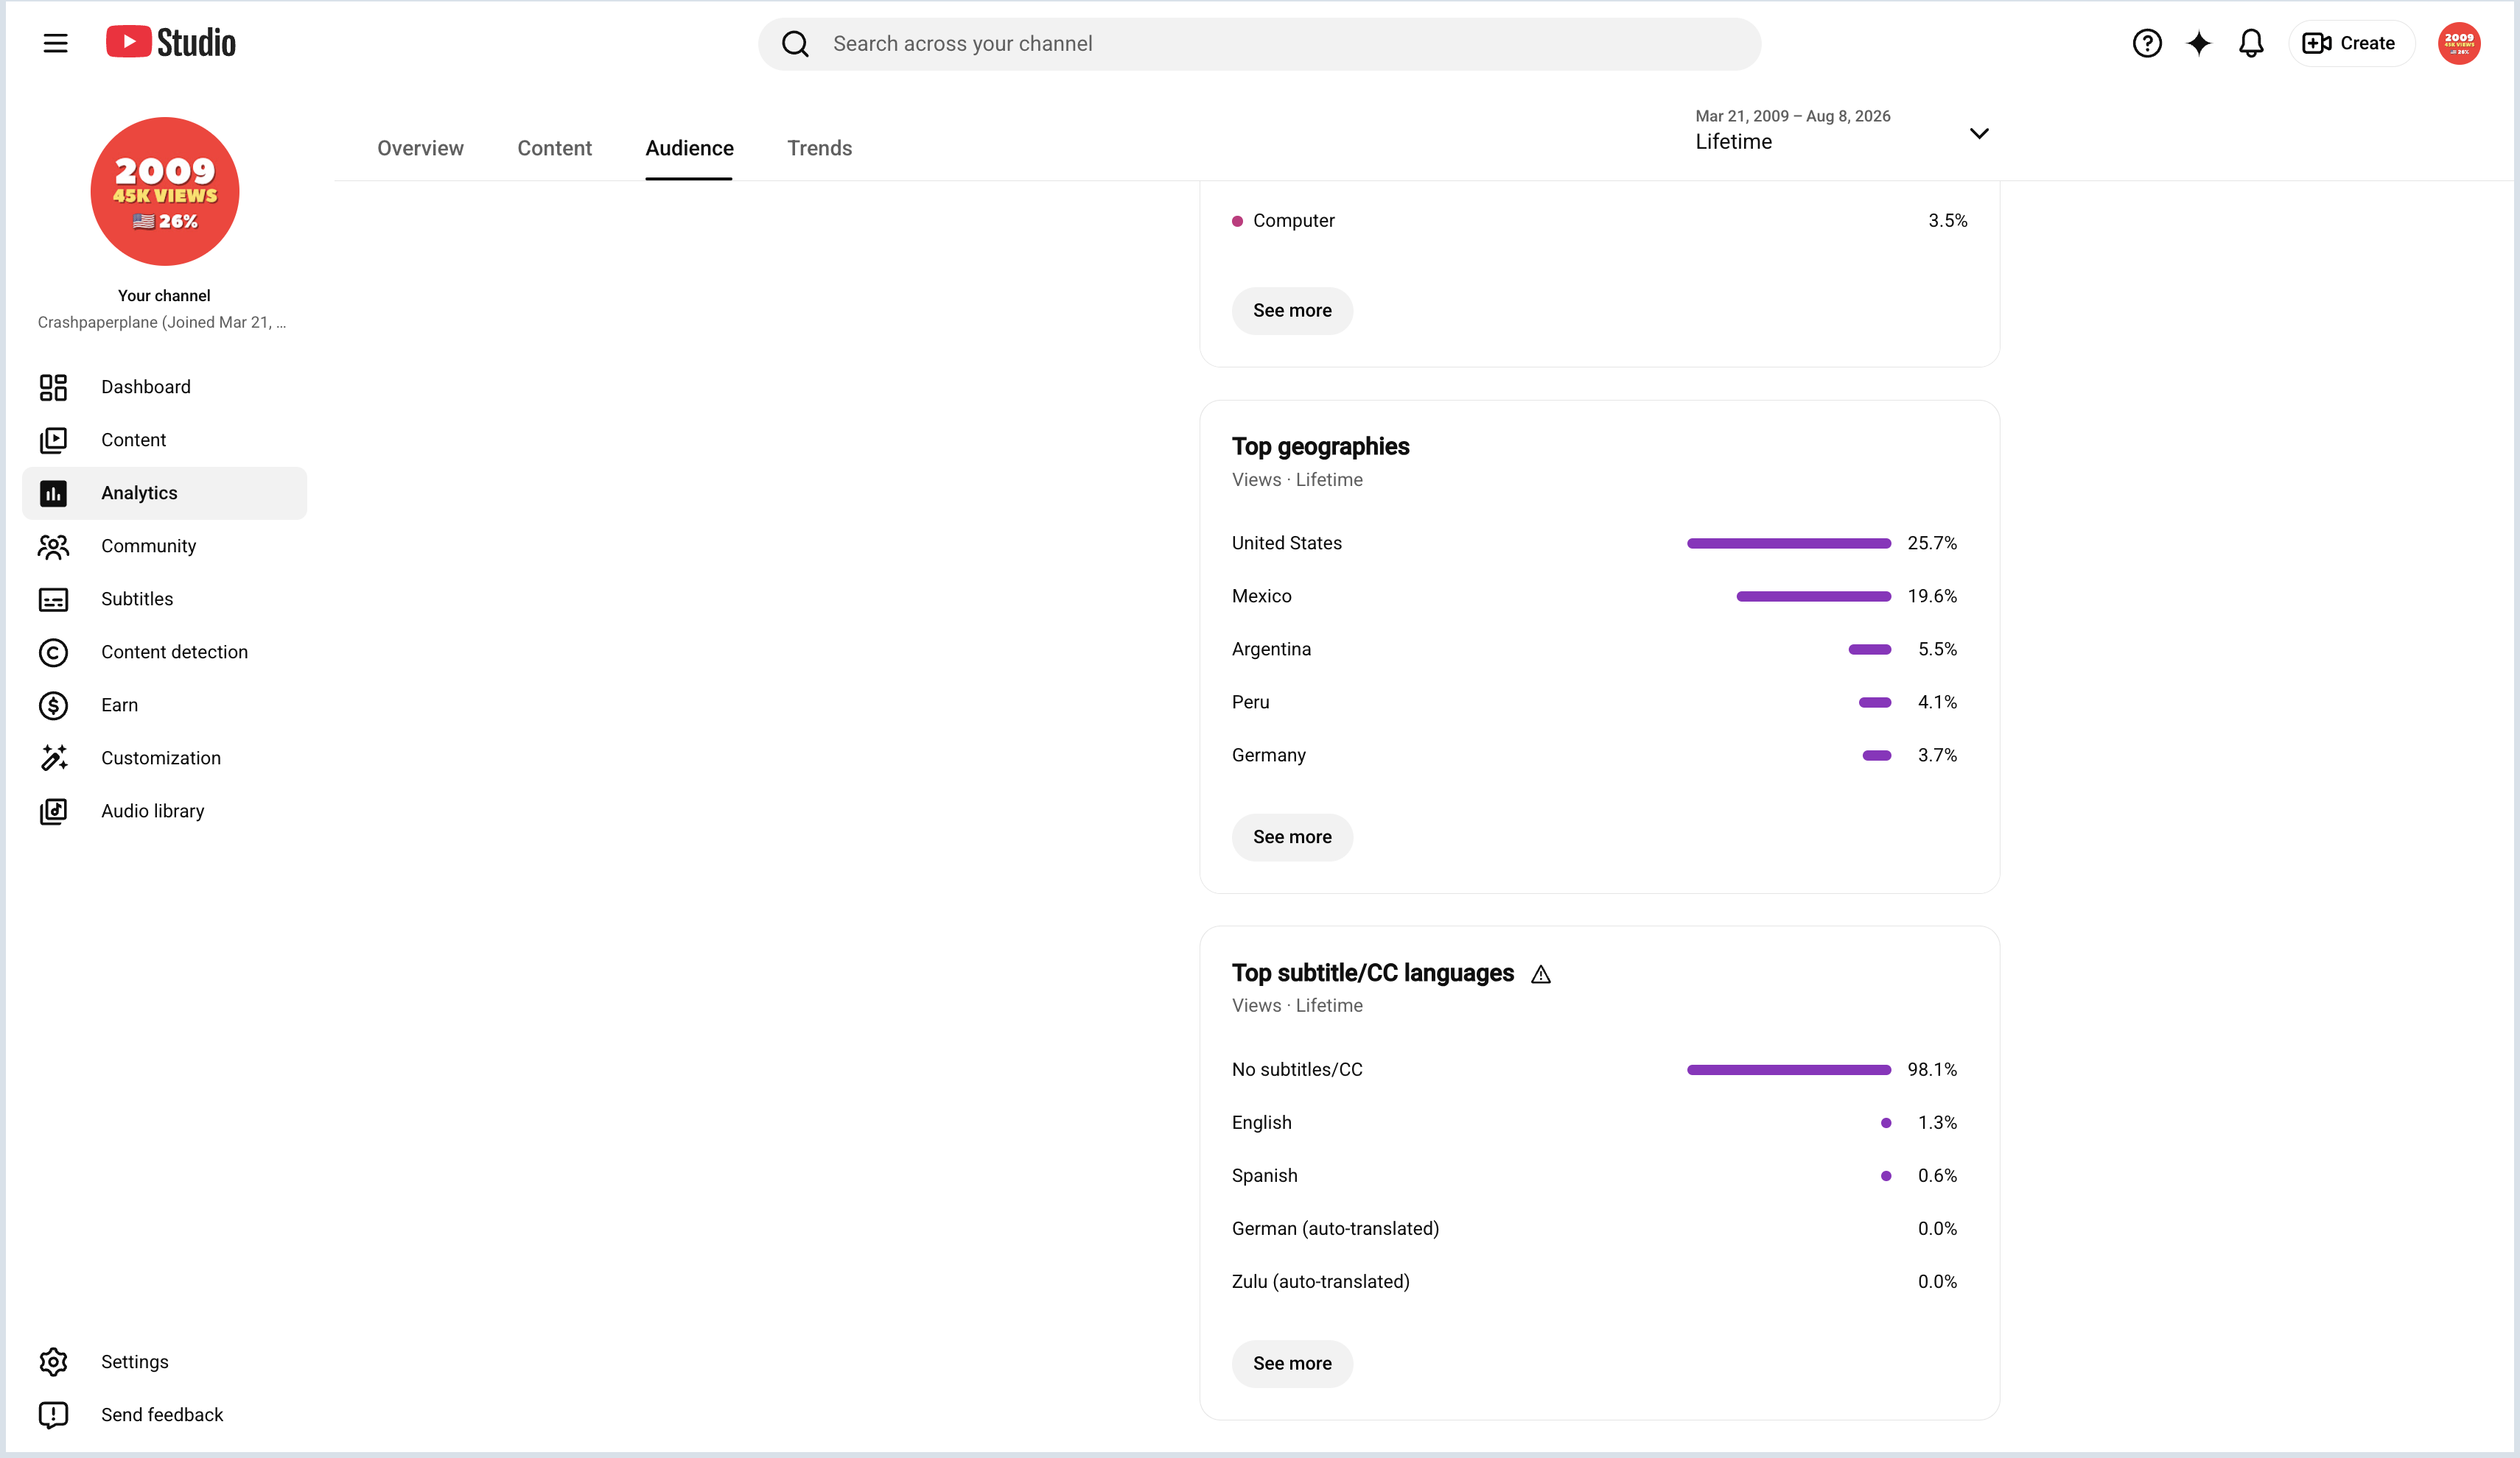Click the 19.6% Mexico value

pyautogui.click(x=1931, y=596)
